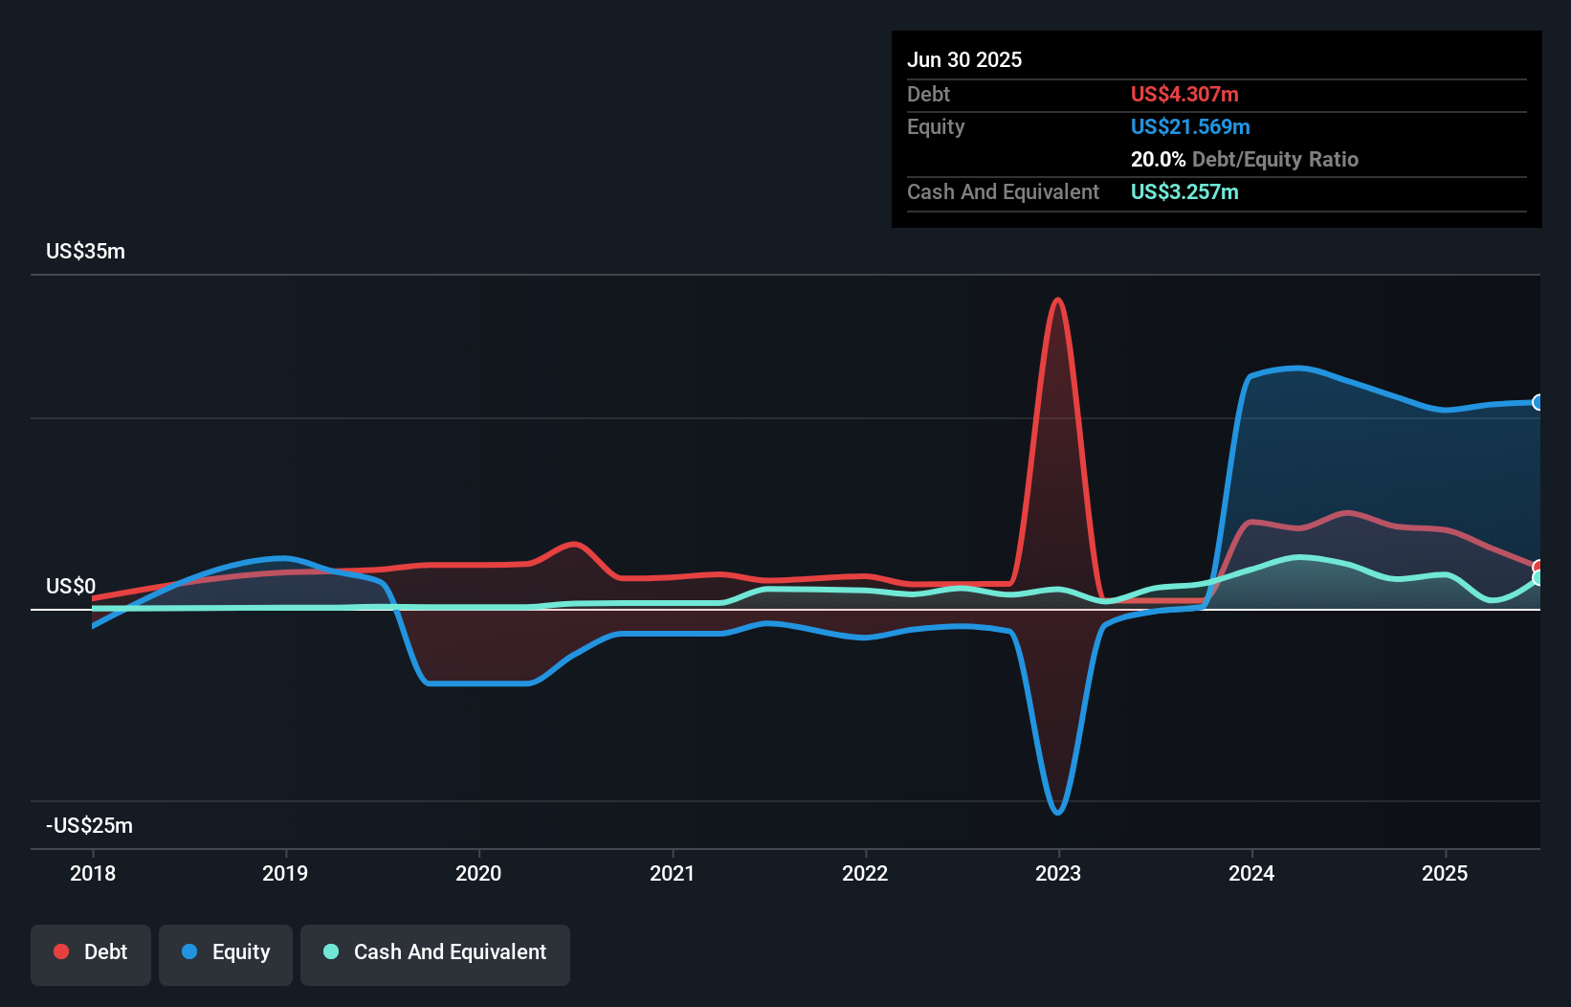Click the US$4.307m Debt value
Image resolution: width=1571 pixels, height=1007 pixels.
click(1184, 94)
